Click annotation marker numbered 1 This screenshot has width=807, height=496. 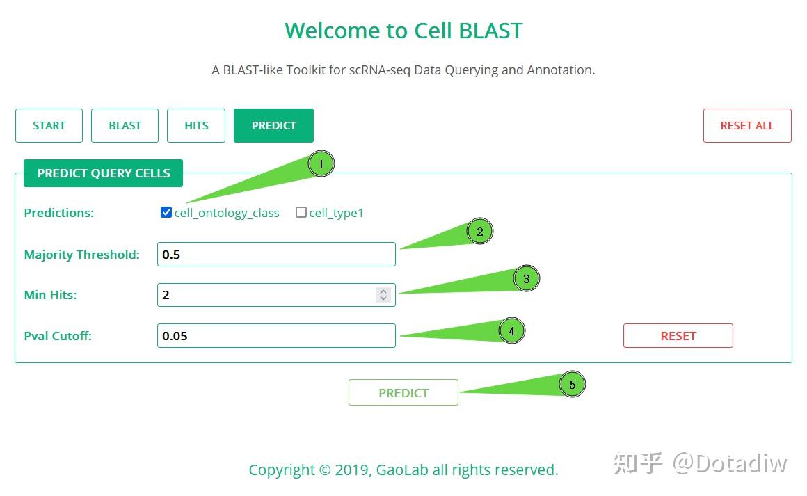[x=321, y=163]
